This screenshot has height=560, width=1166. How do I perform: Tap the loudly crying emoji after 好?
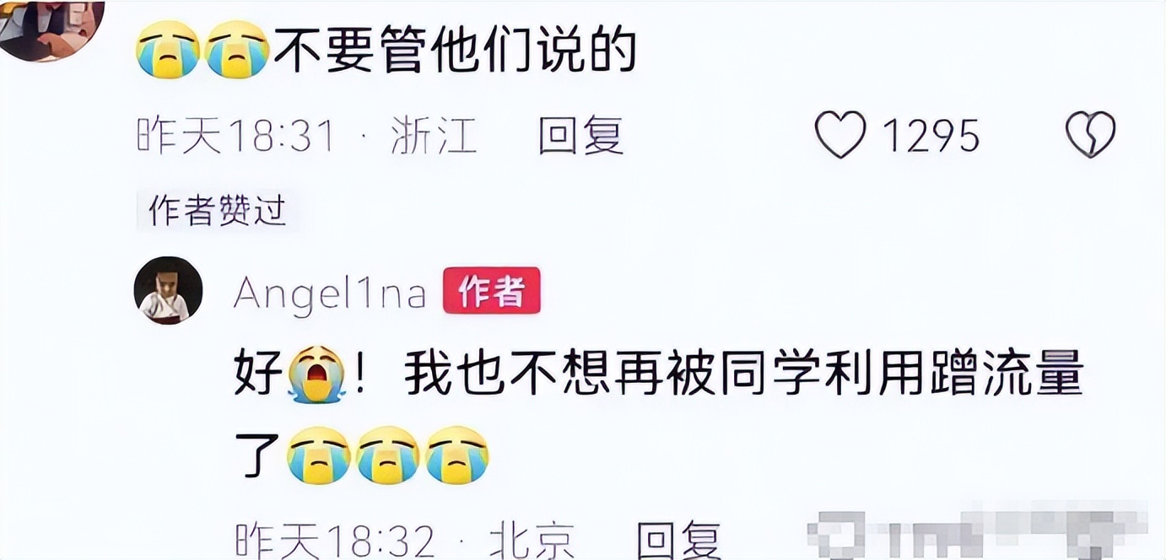pyautogui.click(x=316, y=376)
